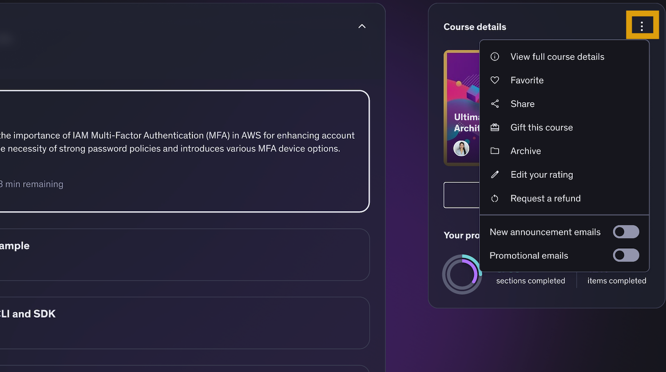Click View full course details
Screen dimensions: 666x372
557,56
